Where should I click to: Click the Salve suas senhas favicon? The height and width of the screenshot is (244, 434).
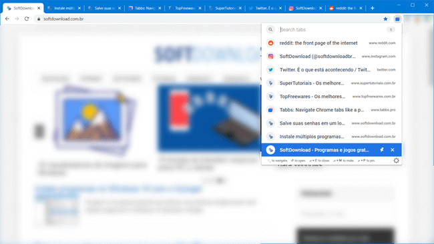tap(270, 123)
